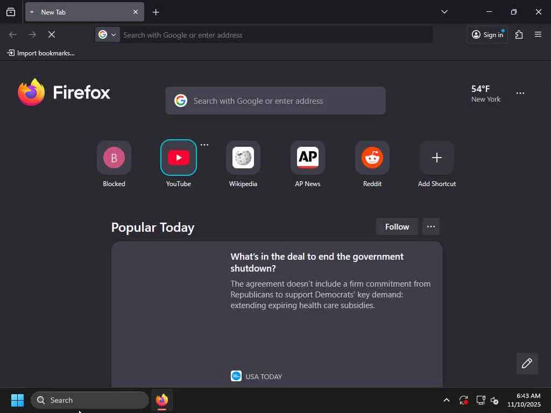Open the Google search engine dropdown in the address bar
Viewport: 551px width, 413px height.
tap(107, 35)
